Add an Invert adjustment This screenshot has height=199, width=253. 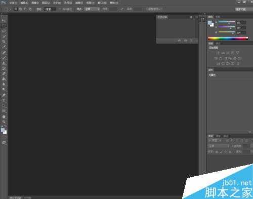pos(218,64)
